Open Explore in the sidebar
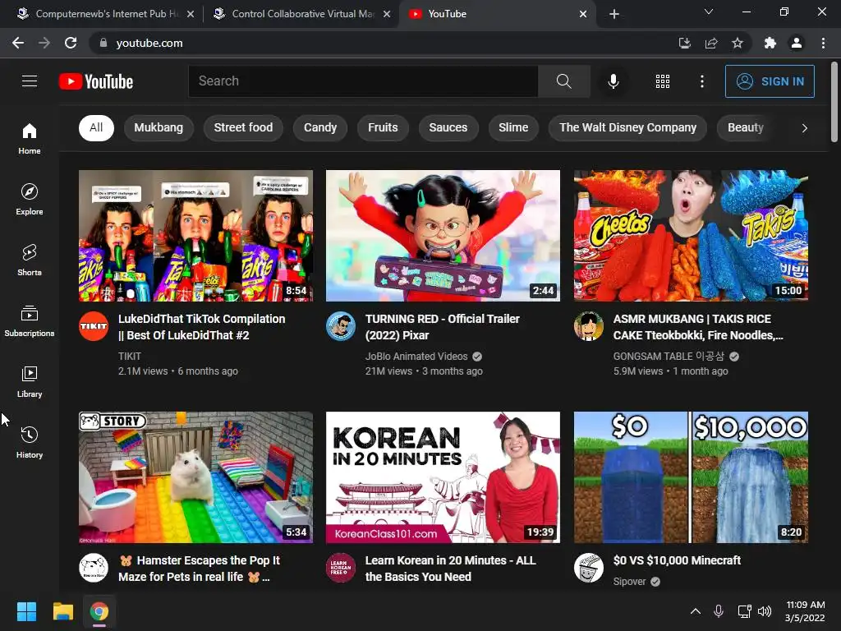The image size is (841, 631). (30, 199)
